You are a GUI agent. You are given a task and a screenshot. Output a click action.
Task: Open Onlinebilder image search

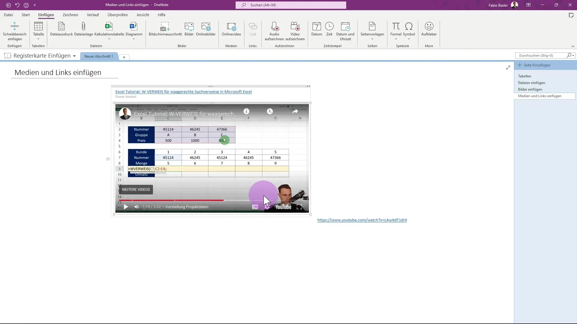(x=206, y=29)
